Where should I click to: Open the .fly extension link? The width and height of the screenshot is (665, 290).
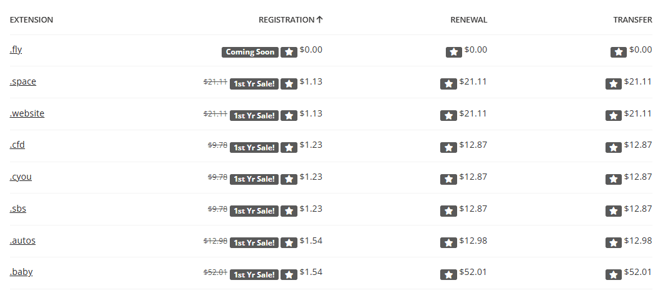click(16, 50)
